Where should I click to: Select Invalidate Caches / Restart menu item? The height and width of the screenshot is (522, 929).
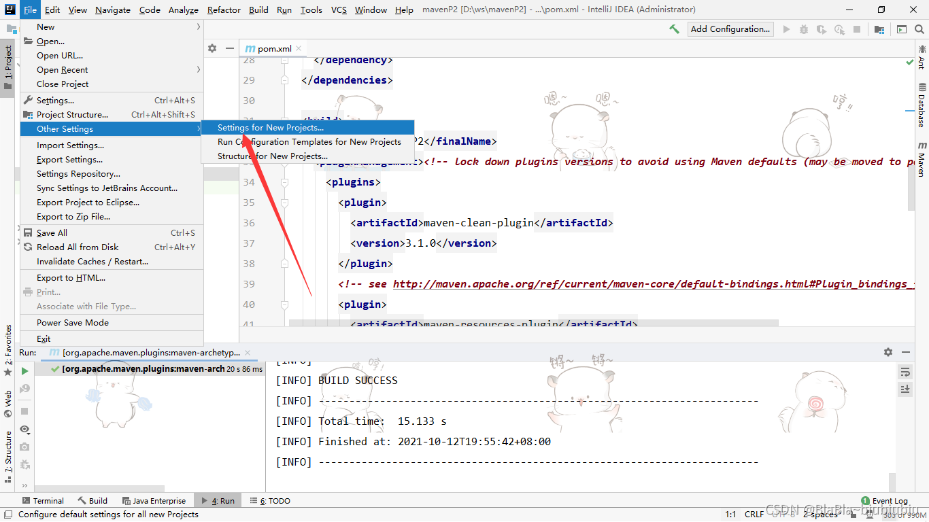(x=112, y=262)
